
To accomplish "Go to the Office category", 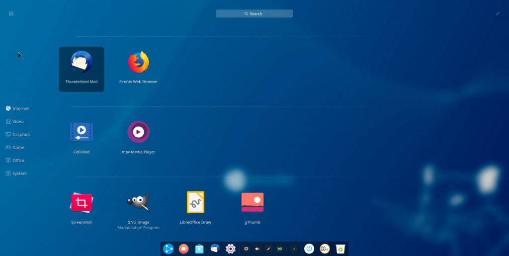I will point(15,160).
